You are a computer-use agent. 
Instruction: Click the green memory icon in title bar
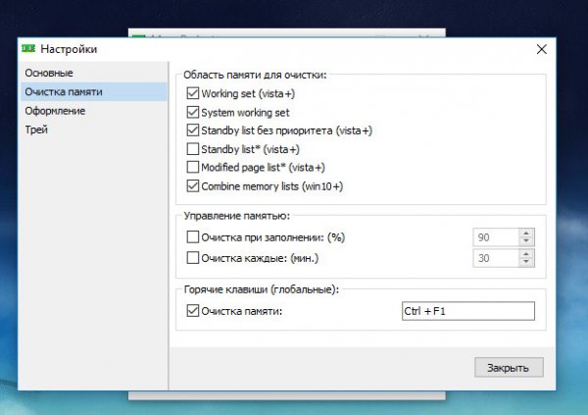pyautogui.click(x=28, y=48)
